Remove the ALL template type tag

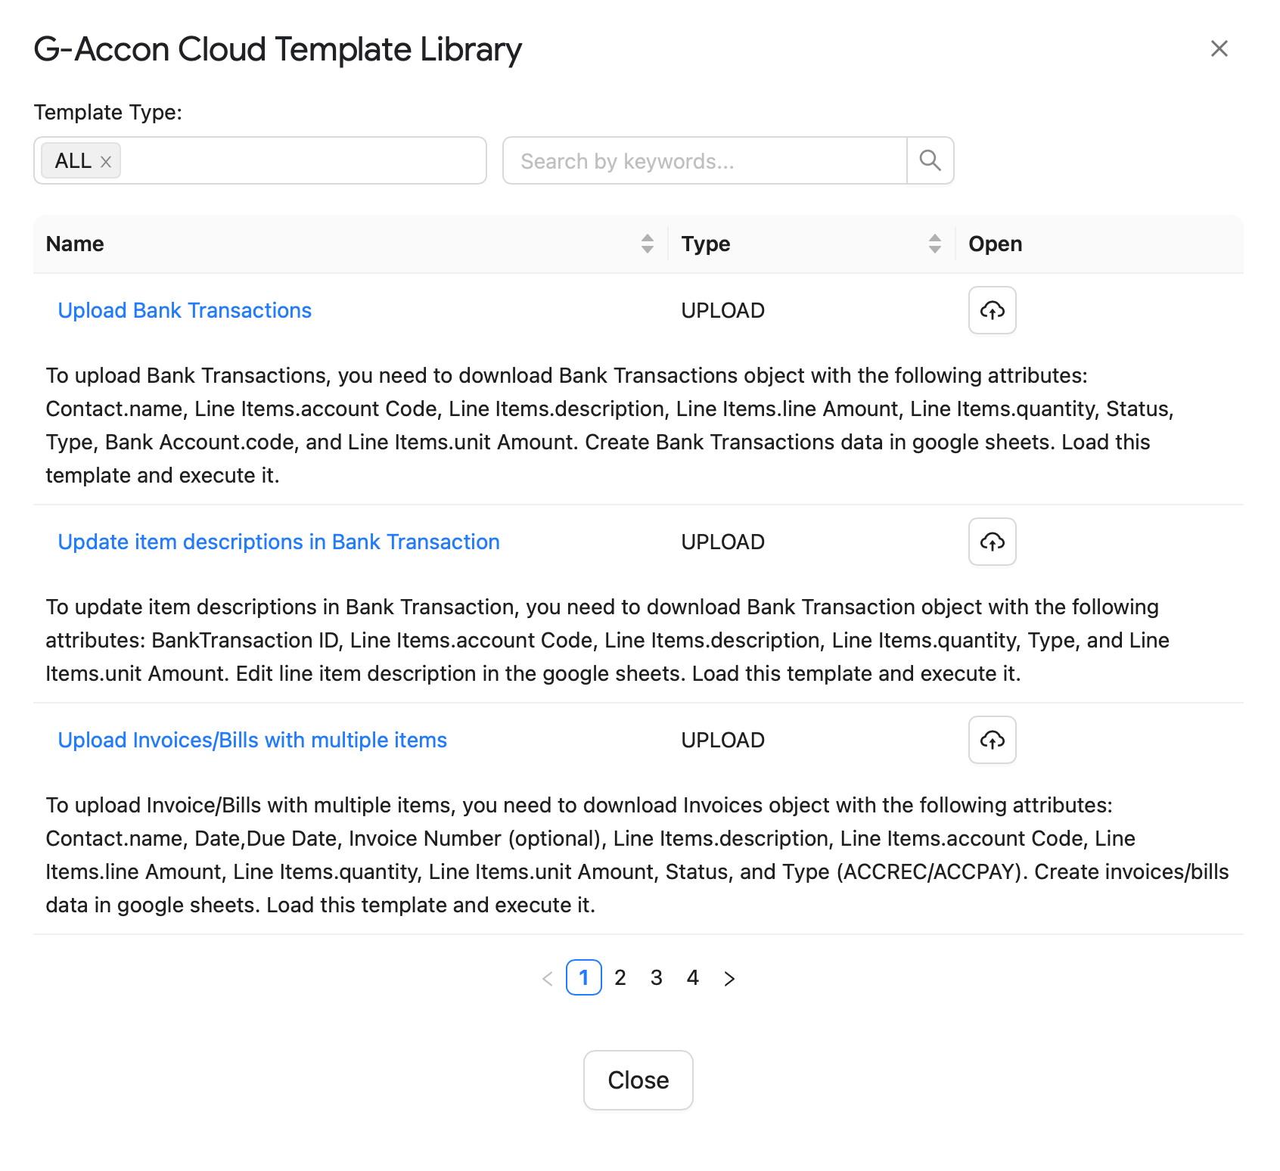click(x=106, y=162)
